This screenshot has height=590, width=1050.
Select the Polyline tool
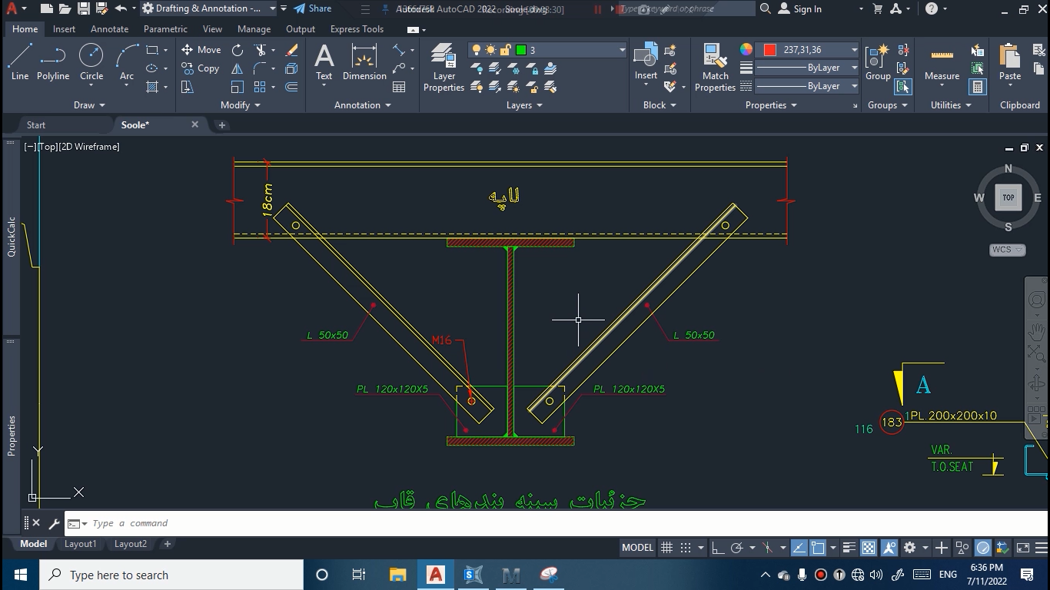click(53, 61)
